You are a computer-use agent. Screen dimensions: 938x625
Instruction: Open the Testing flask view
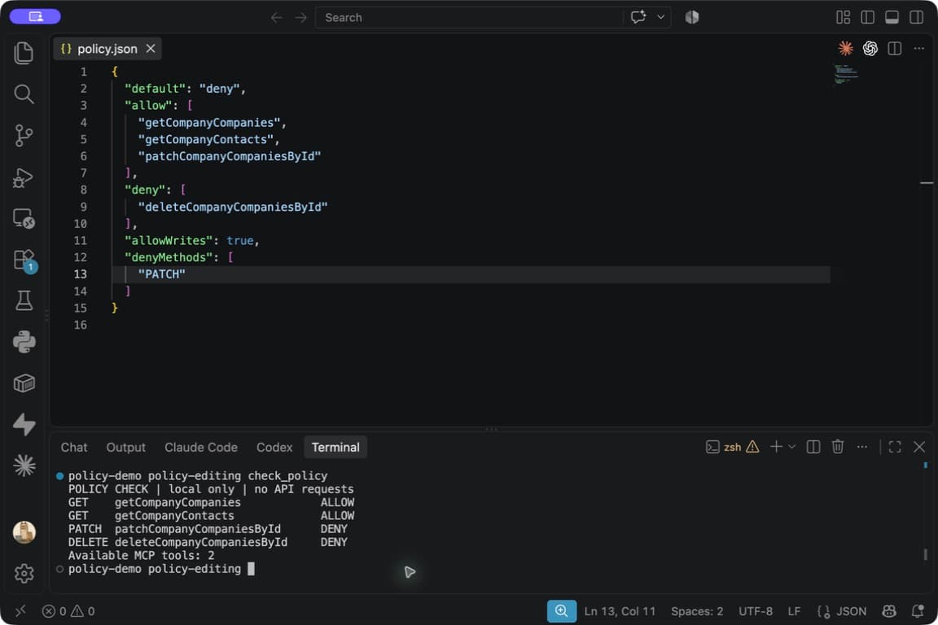tap(24, 300)
